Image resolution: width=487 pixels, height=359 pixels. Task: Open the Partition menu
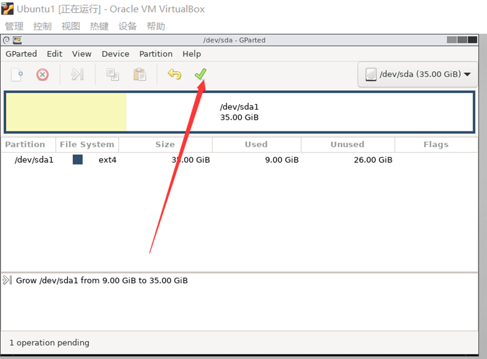tap(155, 54)
